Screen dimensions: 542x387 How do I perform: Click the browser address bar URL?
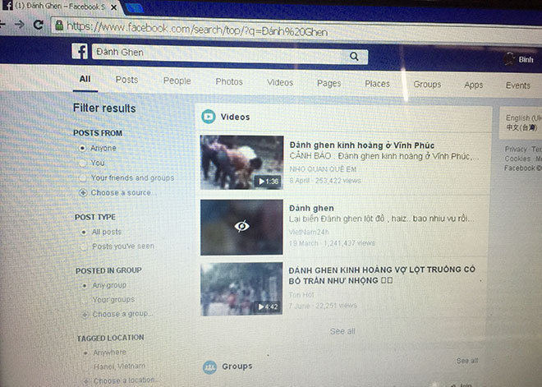point(197,29)
